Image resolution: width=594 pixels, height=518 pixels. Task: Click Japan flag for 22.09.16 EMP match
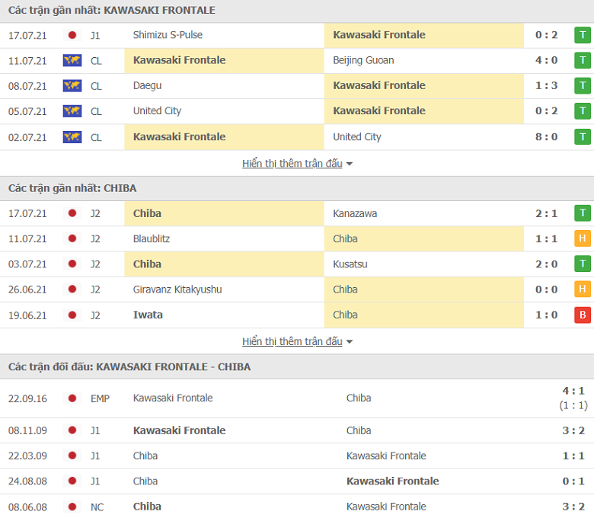(x=72, y=398)
